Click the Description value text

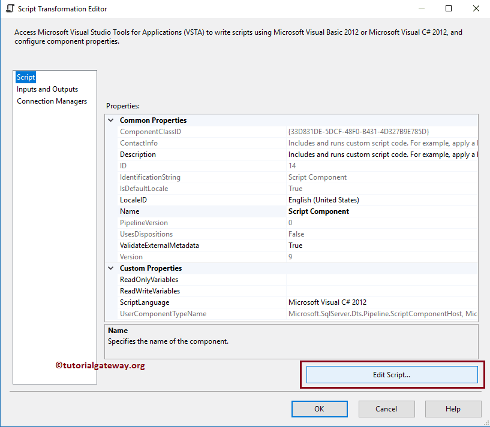[383, 155]
